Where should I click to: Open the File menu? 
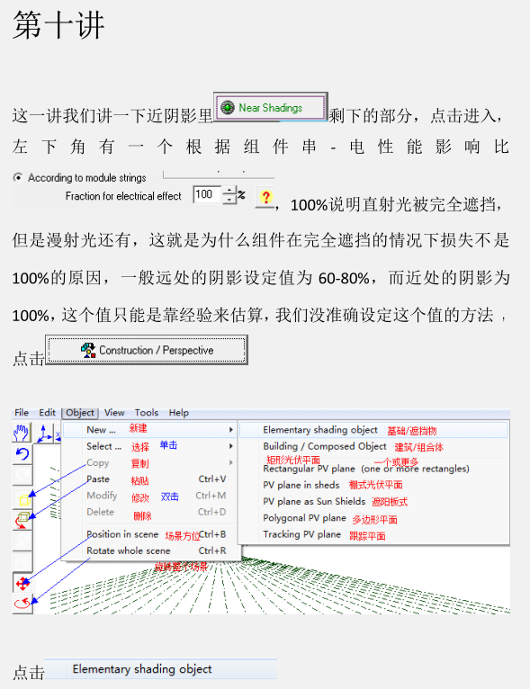point(22,413)
